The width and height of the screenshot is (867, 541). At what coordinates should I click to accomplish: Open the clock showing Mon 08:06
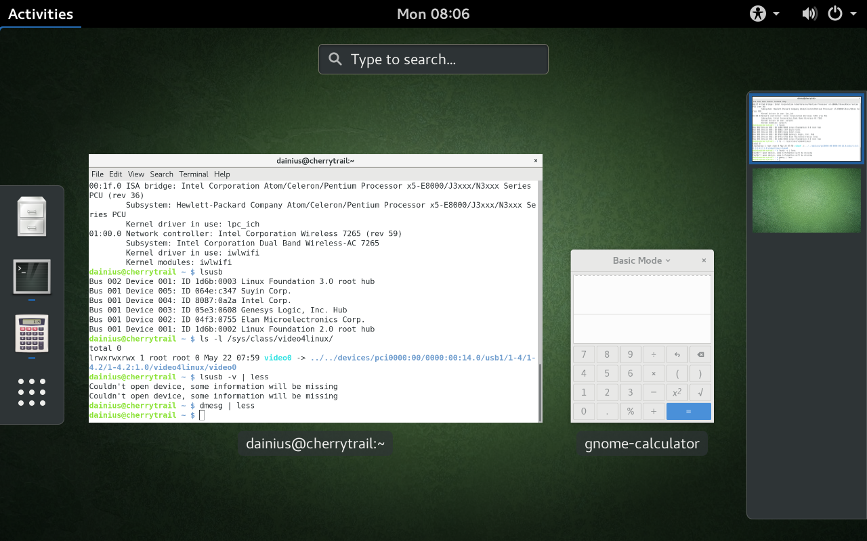[x=433, y=14]
